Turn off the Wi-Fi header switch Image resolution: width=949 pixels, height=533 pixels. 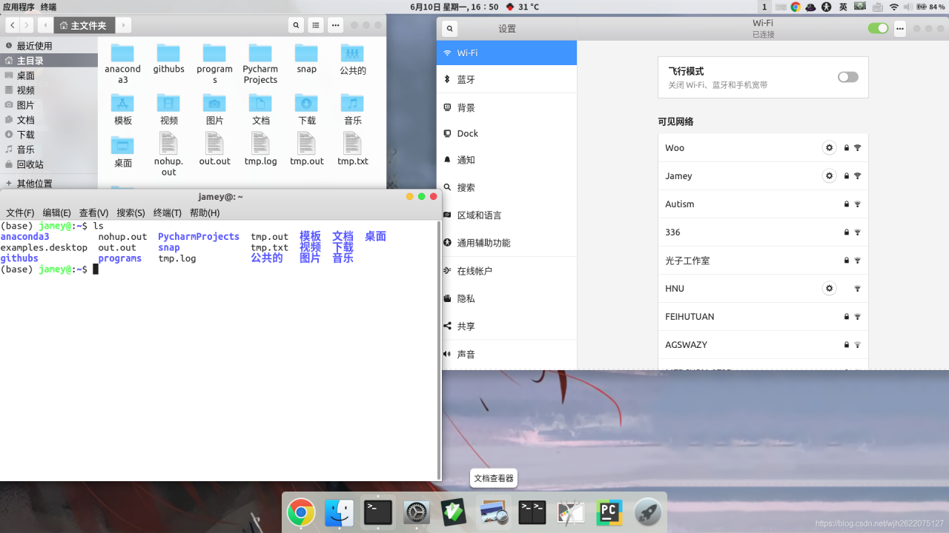pos(878,28)
